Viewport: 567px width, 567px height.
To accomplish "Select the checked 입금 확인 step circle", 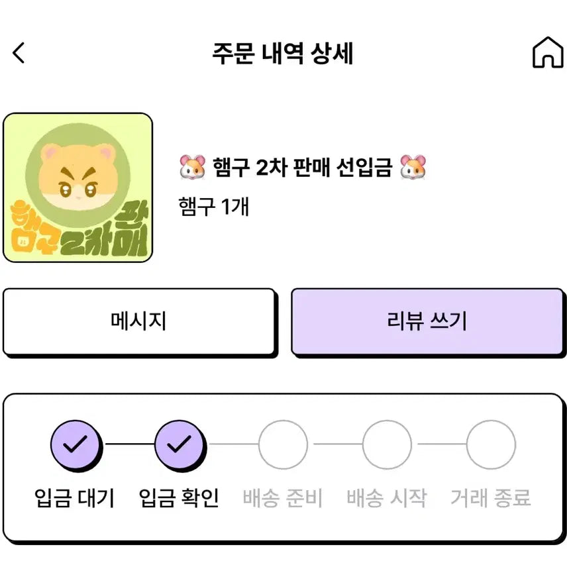I will click(x=180, y=444).
